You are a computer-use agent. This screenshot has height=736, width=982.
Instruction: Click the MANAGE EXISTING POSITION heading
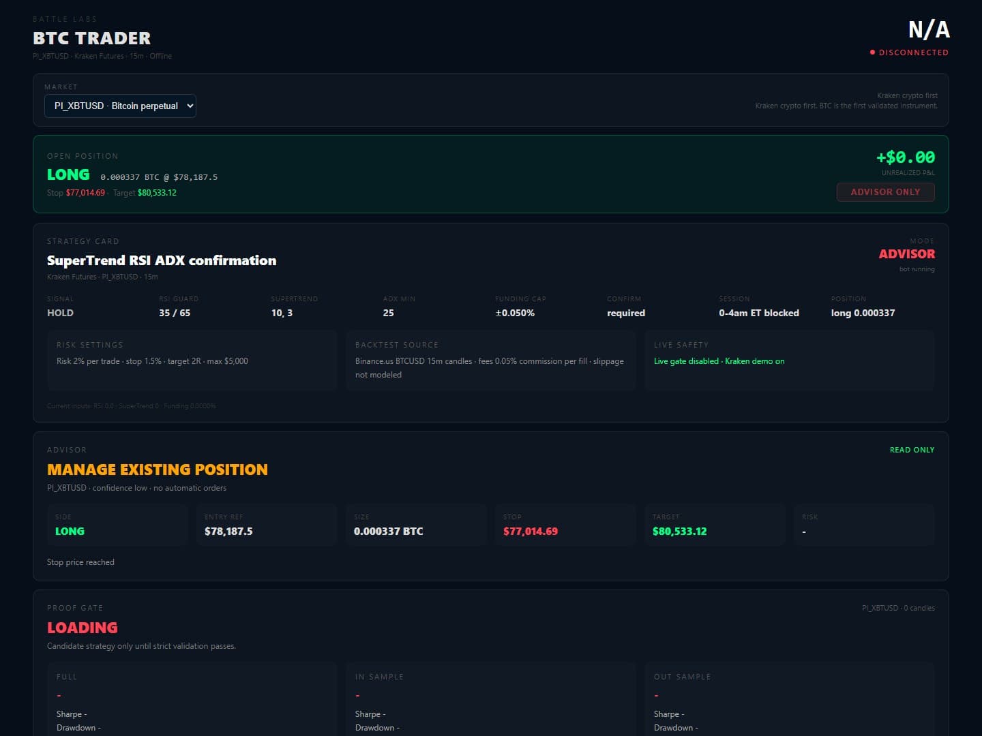pyautogui.click(x=158, y=470)
